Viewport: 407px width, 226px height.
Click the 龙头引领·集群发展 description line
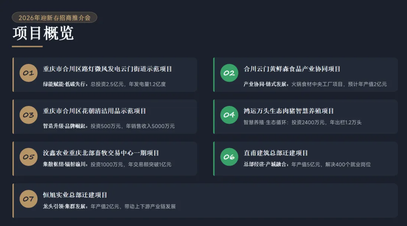point(109,206)
